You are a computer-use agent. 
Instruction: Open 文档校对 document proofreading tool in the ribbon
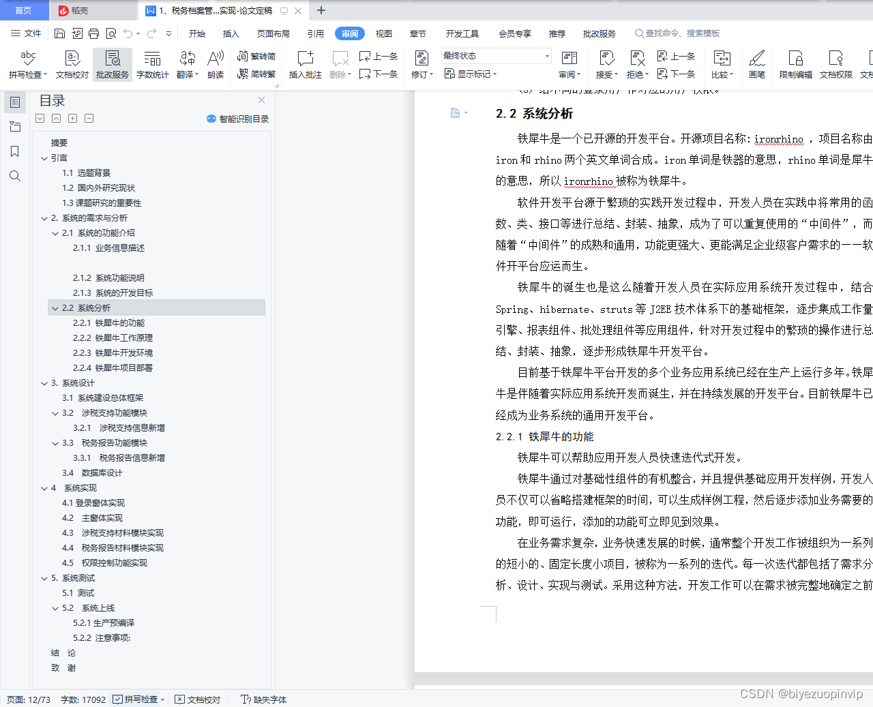click(72, 65)
